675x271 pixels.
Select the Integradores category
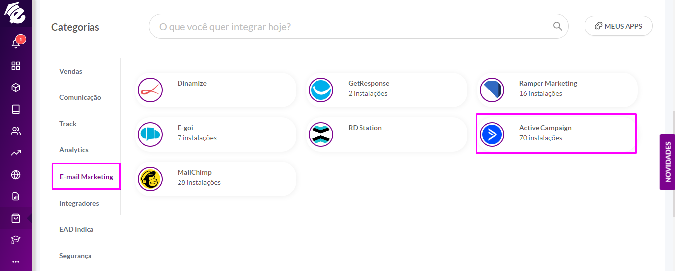click(79, 203)
